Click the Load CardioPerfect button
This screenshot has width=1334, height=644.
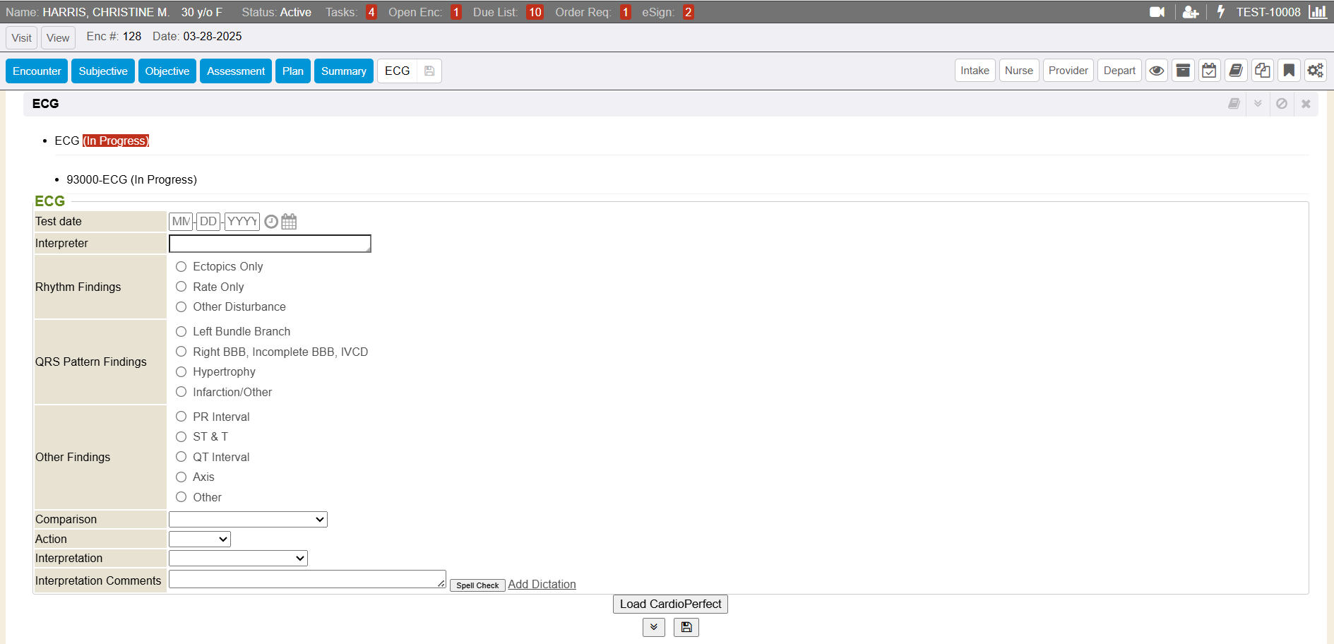pyautogui.click(x=670, y=604)
